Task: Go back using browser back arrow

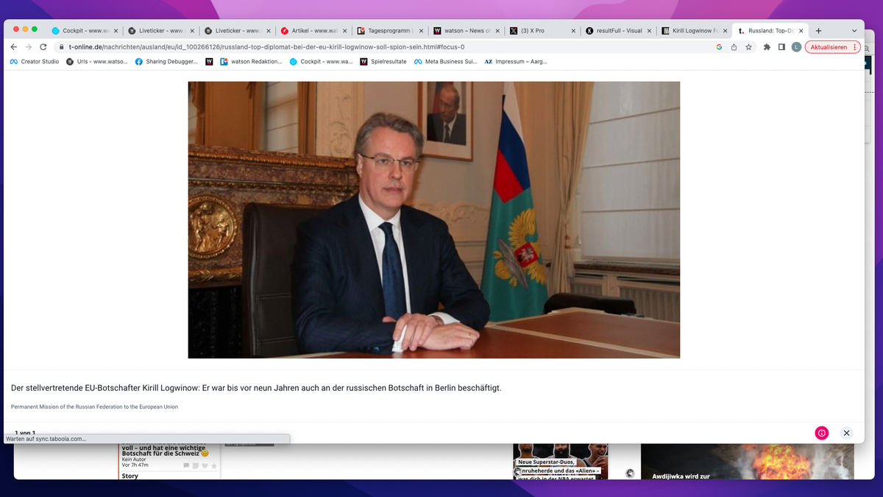Action: point(14,47)
